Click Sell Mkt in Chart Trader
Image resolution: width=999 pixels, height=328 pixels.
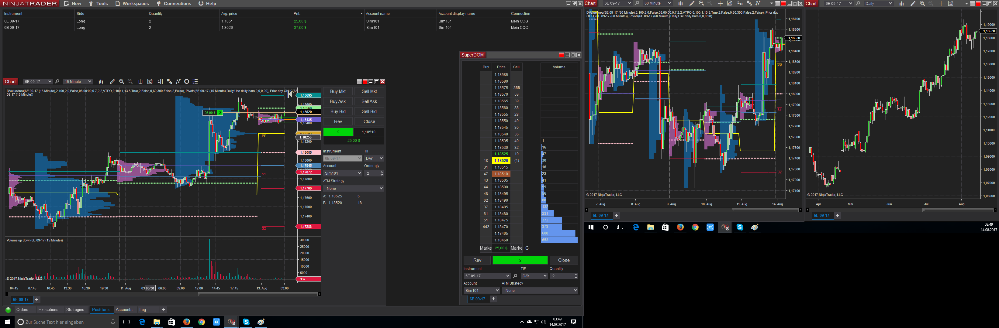pyautogui.click(x=369, y=91)
